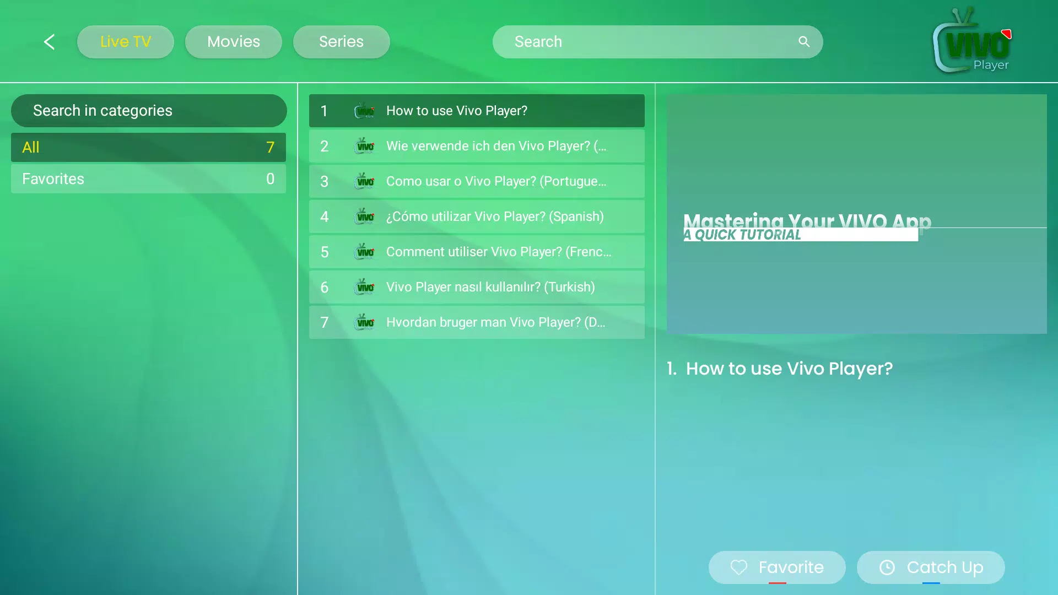The image size is (1058, 595).
Task: Click the Vivo logo icon beside 'How to use Vivo Player?'
Action: (x=364, y=111)
